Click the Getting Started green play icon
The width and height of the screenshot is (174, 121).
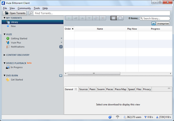point(8,39)
